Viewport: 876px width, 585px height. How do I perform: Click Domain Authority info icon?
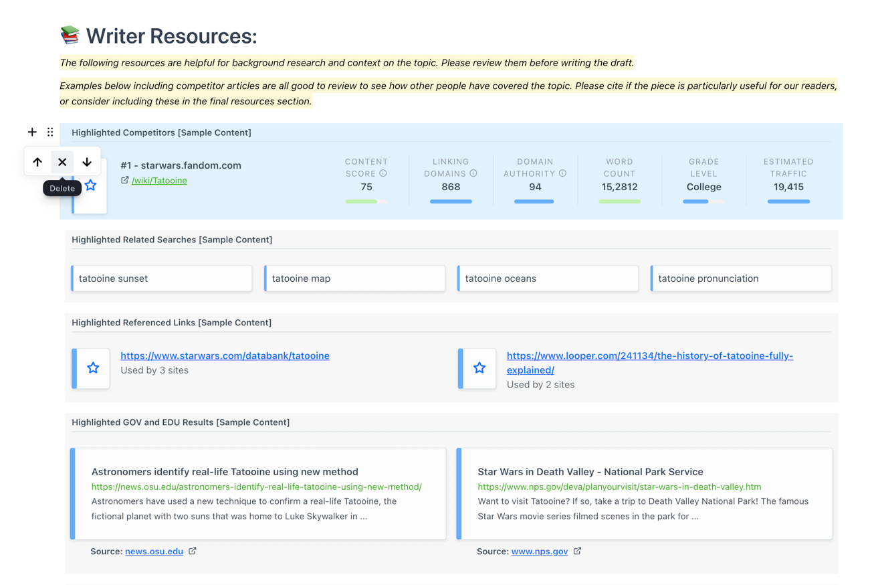pyautogui.click(x=562, y=173)
